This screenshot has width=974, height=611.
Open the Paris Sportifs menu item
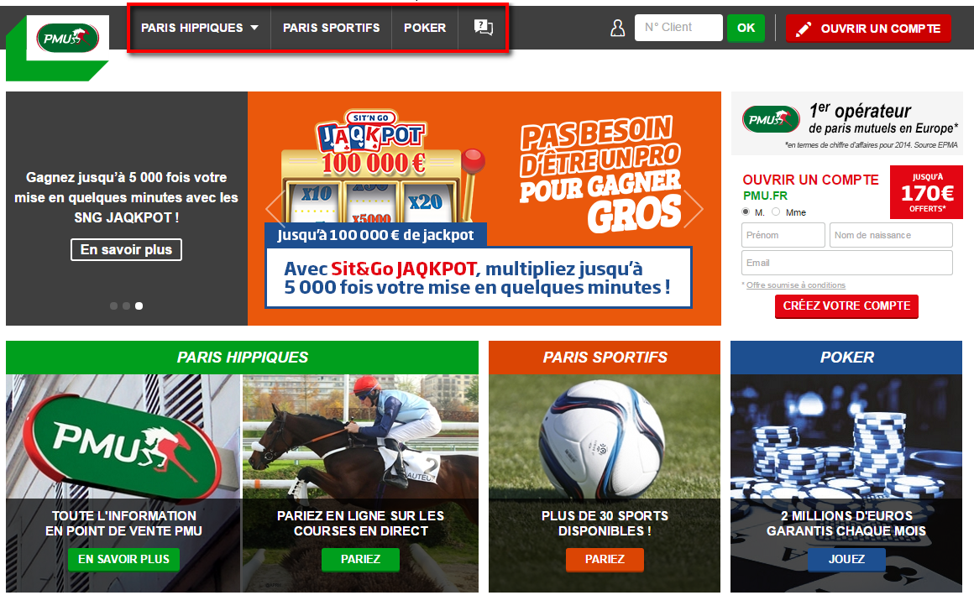[331, 28]
